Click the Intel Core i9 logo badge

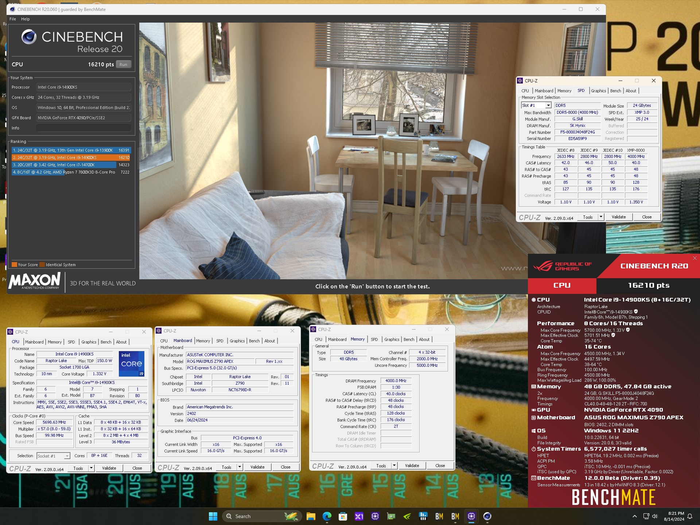[x=132, y=364]
